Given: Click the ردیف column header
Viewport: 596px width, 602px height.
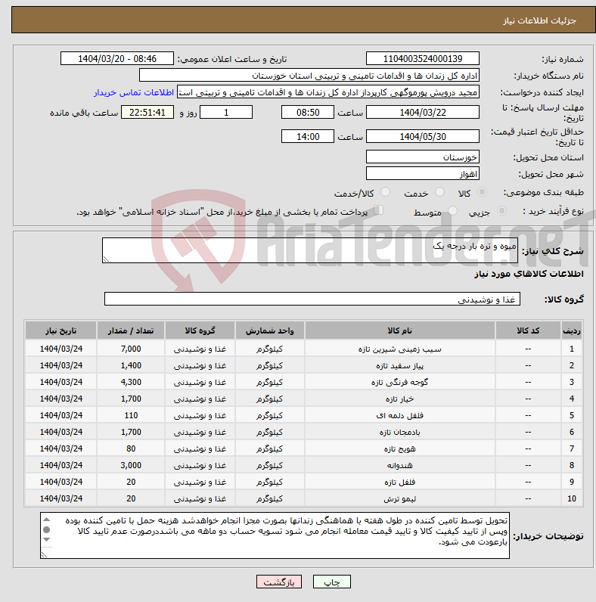Looking at the screenshot, I should (572, 330).
